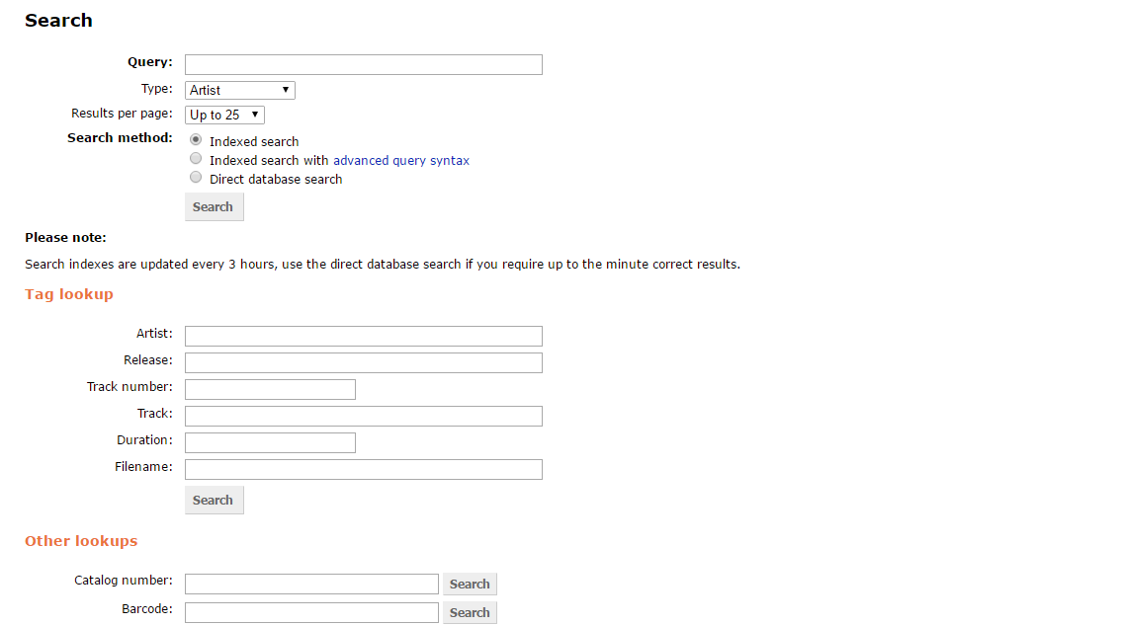Click the Search button under Search method
1122x625 pixels.
point(214,206)
